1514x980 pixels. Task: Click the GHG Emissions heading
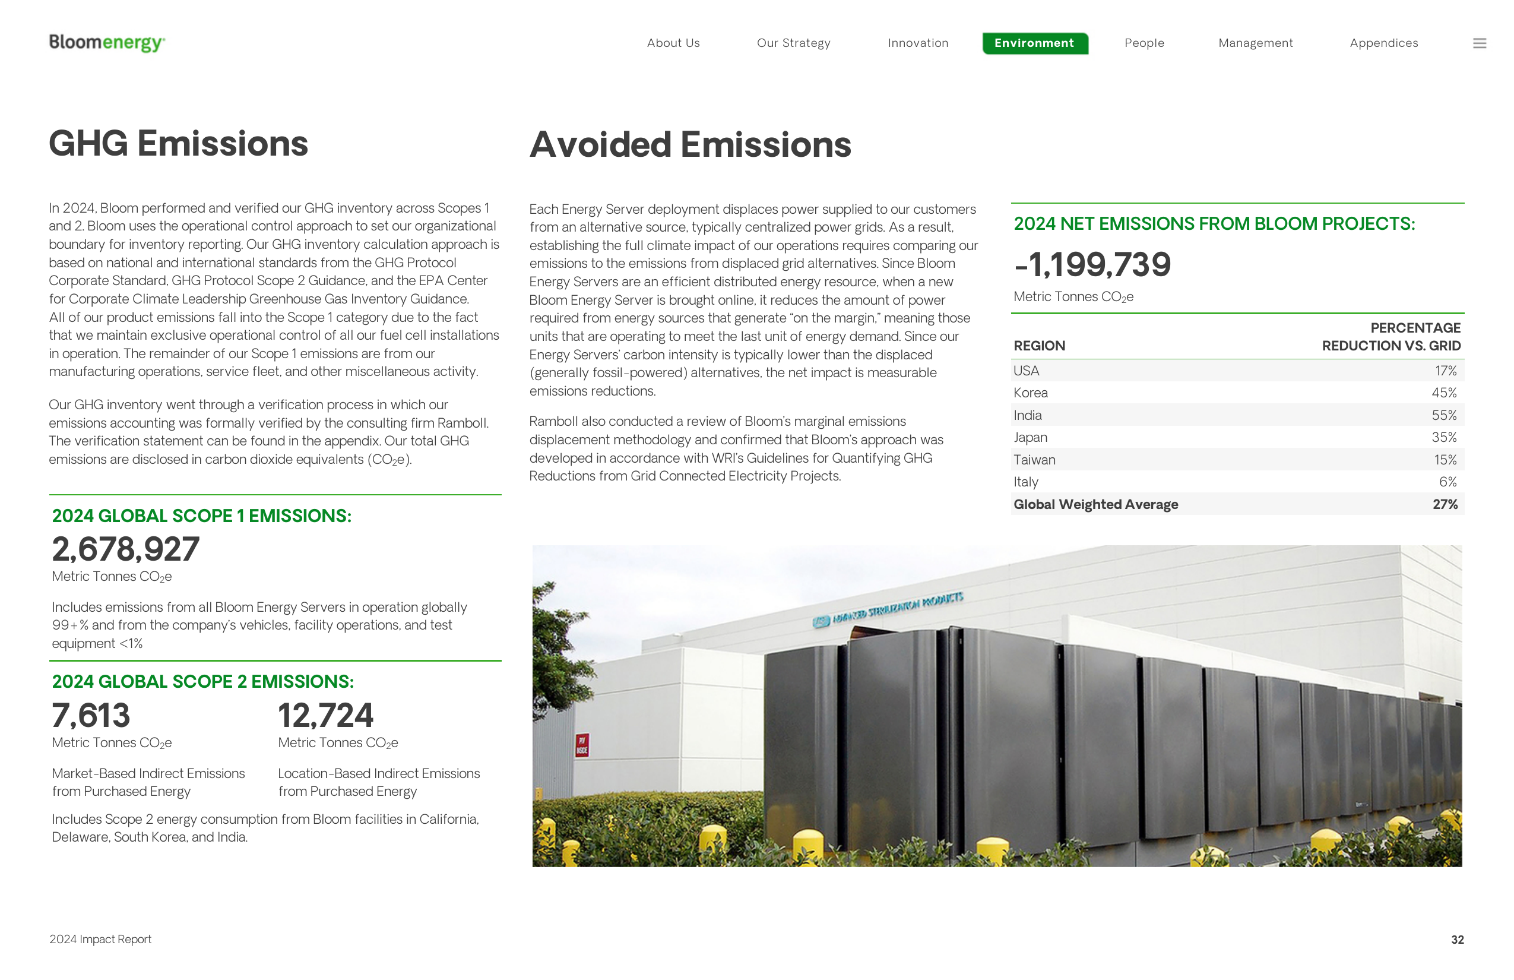[179, 143]
